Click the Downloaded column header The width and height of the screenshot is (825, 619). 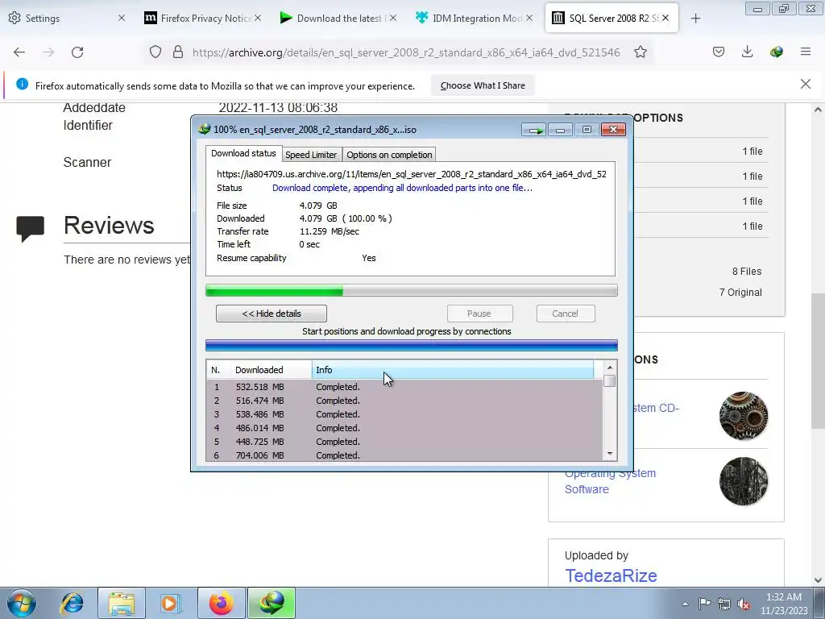coord(271,370)
